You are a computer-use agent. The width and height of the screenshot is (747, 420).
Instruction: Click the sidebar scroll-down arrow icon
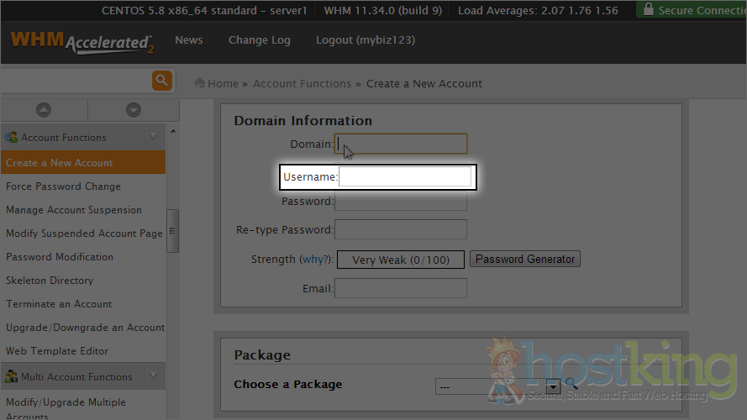133,110
